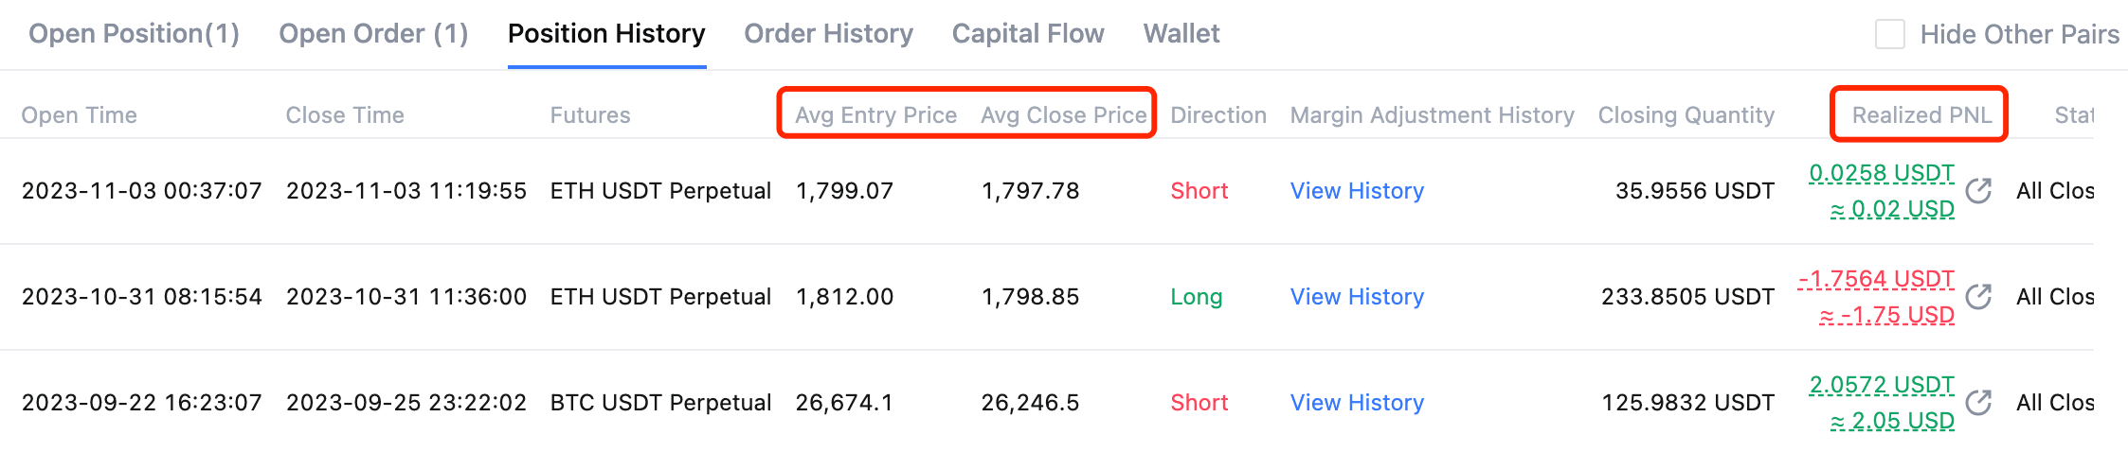Click the Open Time column header
This screenshot has width=2128, height=452.
coord(80,115)
